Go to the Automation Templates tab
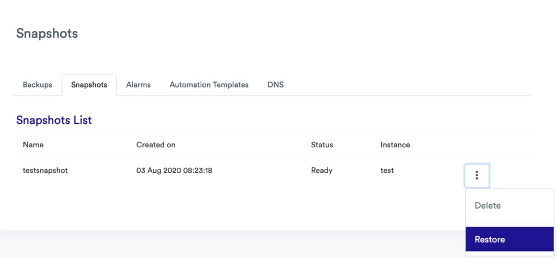The width and height of the screenshot is (557, 258). pos(209,85)
